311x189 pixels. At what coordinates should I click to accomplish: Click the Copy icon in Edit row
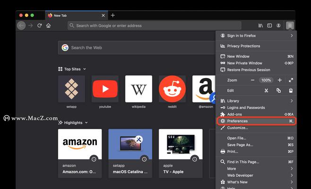(278, 90)
